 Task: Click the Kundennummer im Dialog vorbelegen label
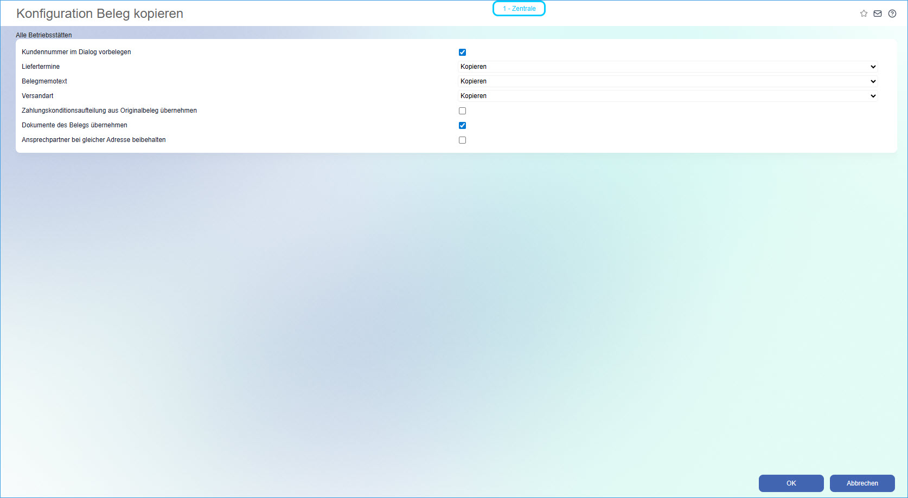[76, 52]
